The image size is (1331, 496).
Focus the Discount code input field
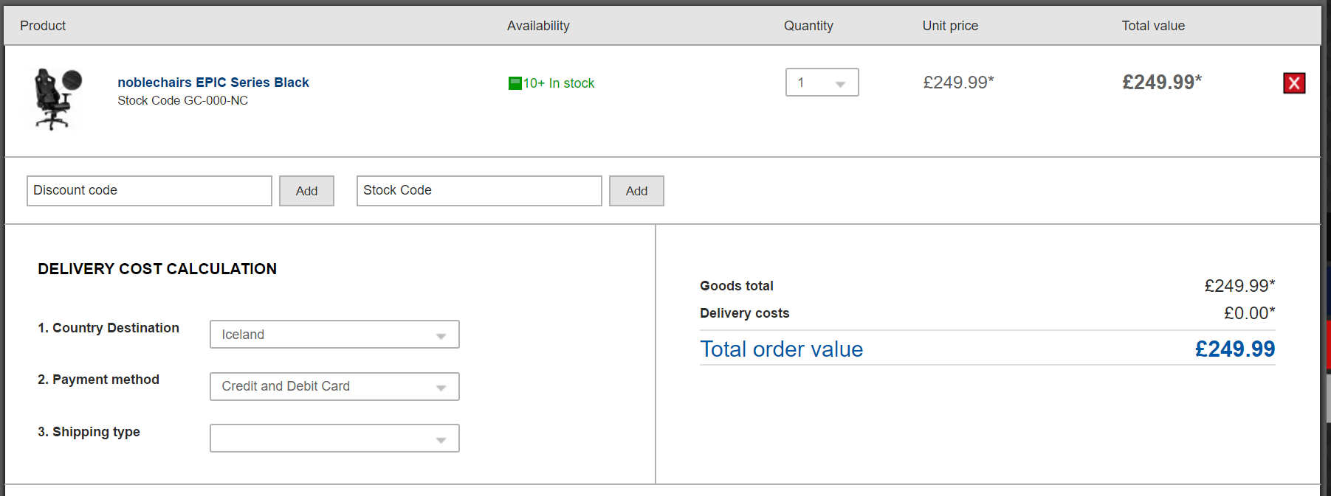pos(149,191)
